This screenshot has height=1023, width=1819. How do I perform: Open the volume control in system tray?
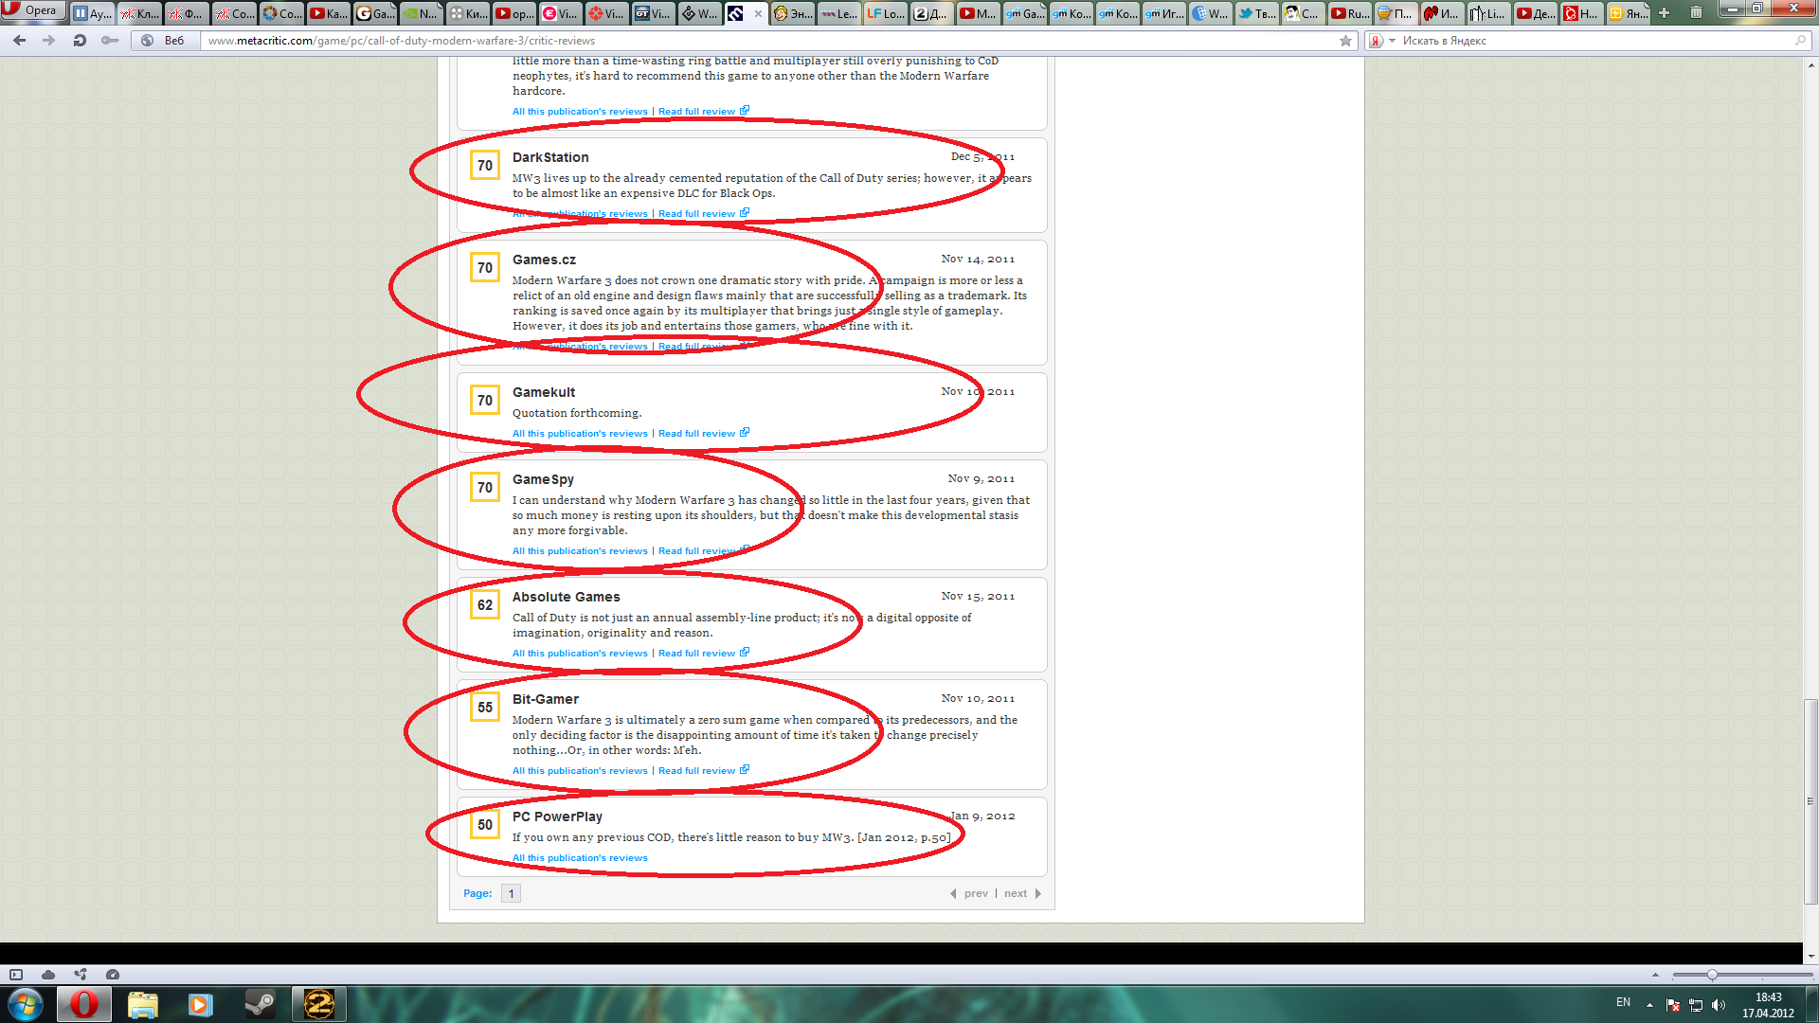(x=1719, y=1005)
